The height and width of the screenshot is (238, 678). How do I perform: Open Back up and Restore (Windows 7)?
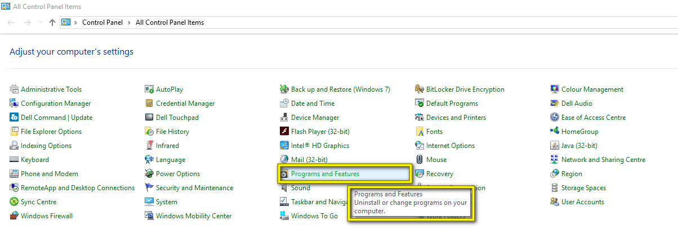[341, 89]
